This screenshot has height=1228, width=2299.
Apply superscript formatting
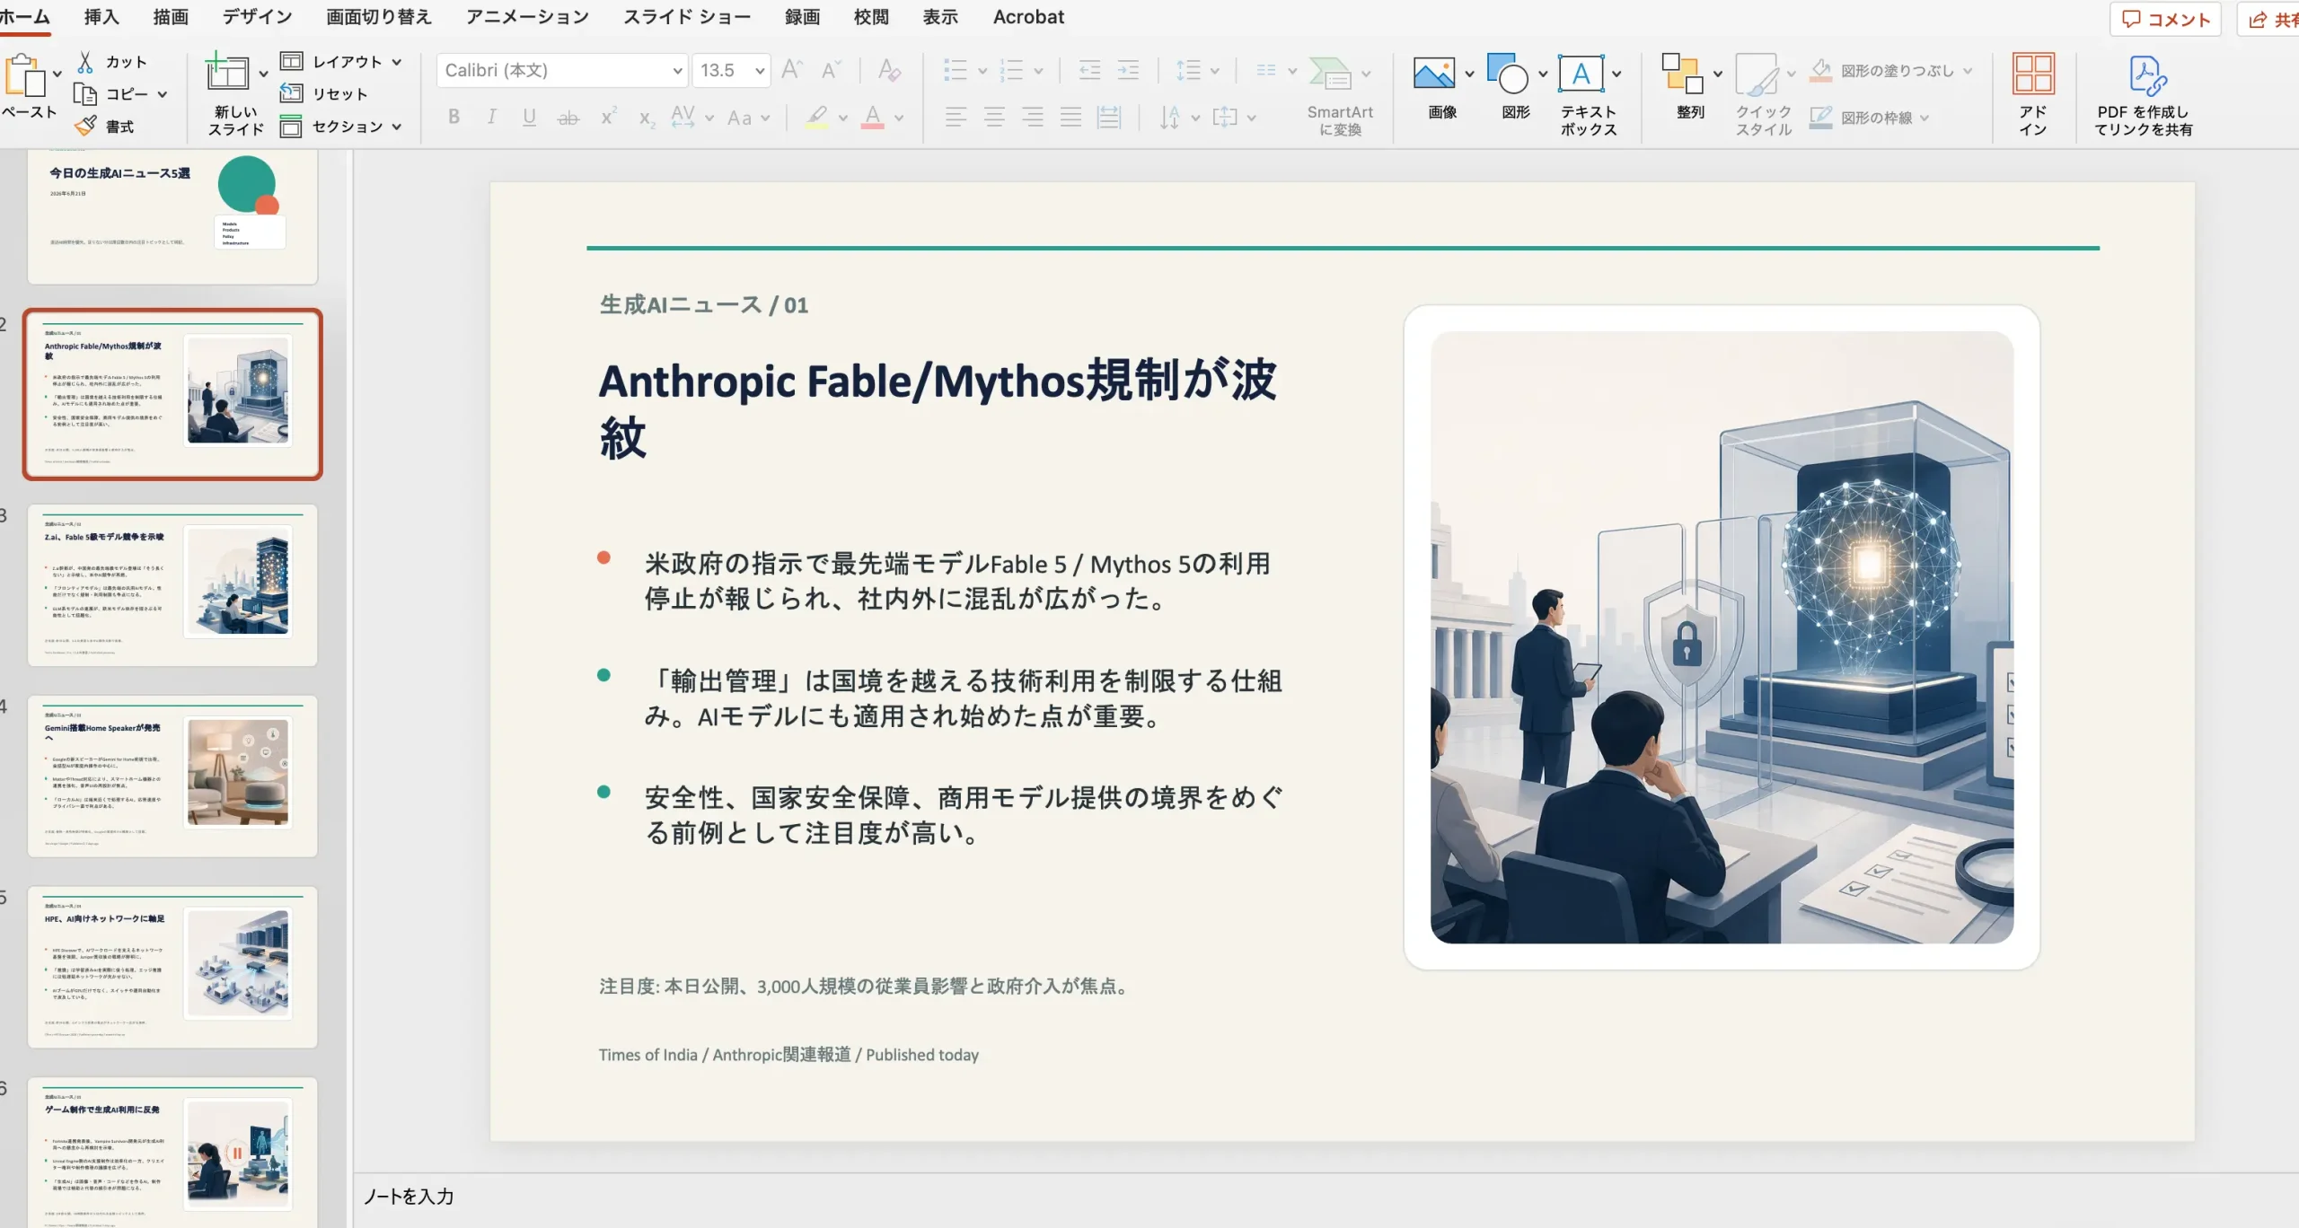(x=609, y=117)
